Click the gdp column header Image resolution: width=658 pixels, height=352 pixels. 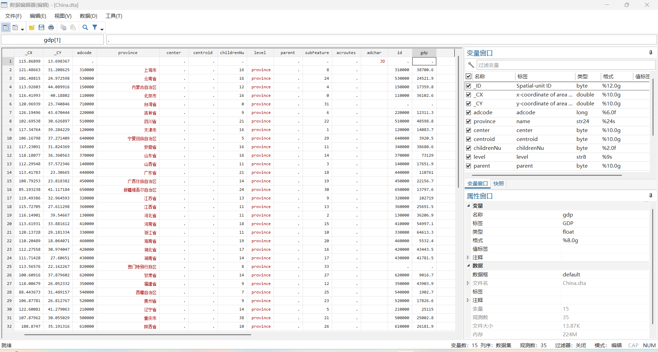424,53
